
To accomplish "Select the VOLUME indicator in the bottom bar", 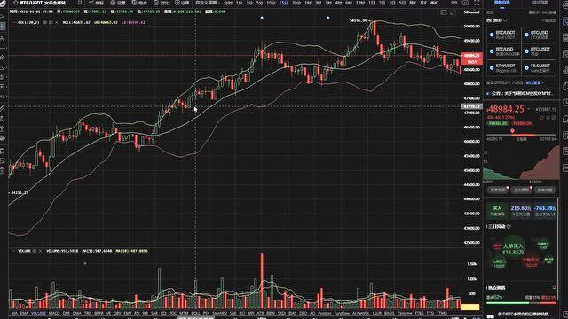I will pos(38,313).
